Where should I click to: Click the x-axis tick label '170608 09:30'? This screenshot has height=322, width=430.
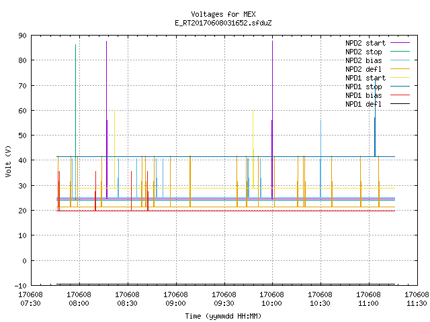[224, 299]
